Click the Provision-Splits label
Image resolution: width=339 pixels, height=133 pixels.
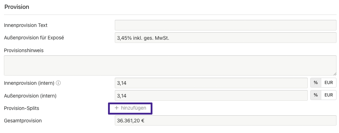point(21,108)
